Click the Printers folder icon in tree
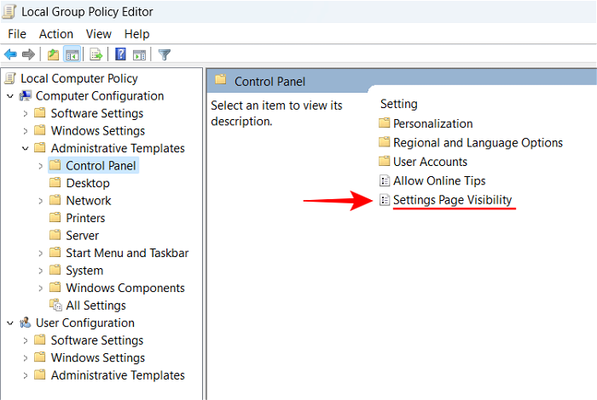597x400 pixels. 55,217
